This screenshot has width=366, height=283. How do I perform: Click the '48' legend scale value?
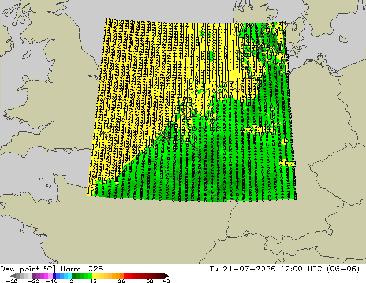[x=166, y=281]
